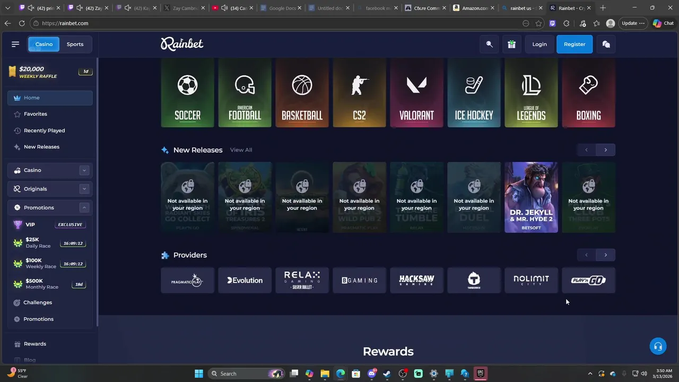Open the Update browser button
The image size is (679, 382).
pos(633,23)
